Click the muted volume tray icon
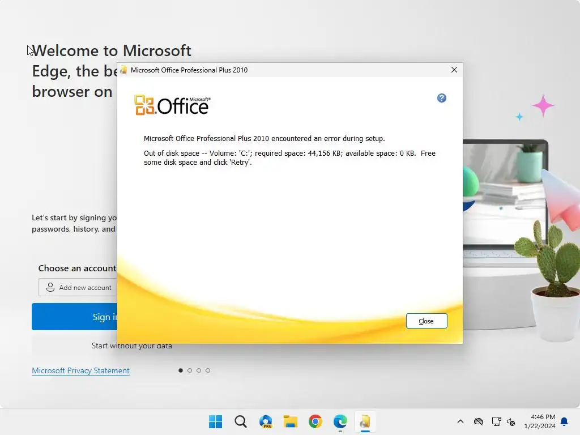 click(511, 421)
